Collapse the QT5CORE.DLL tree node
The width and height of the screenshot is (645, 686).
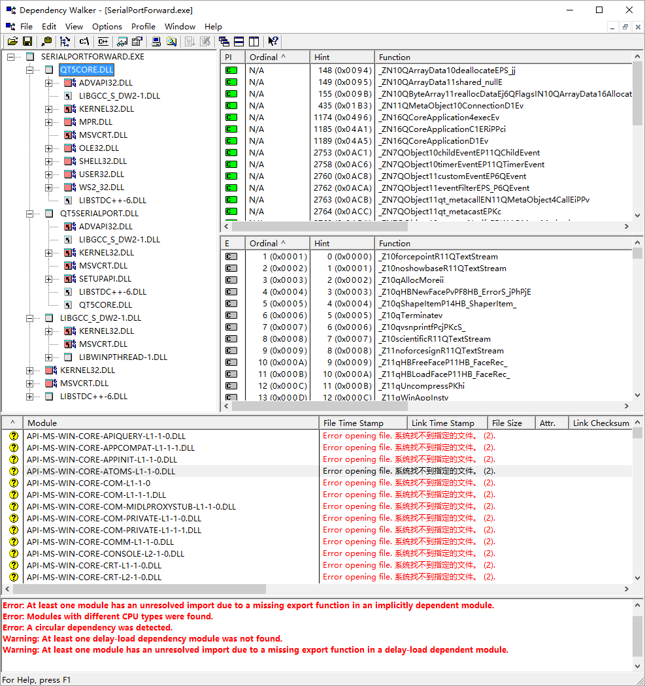[x=30, y=70]
